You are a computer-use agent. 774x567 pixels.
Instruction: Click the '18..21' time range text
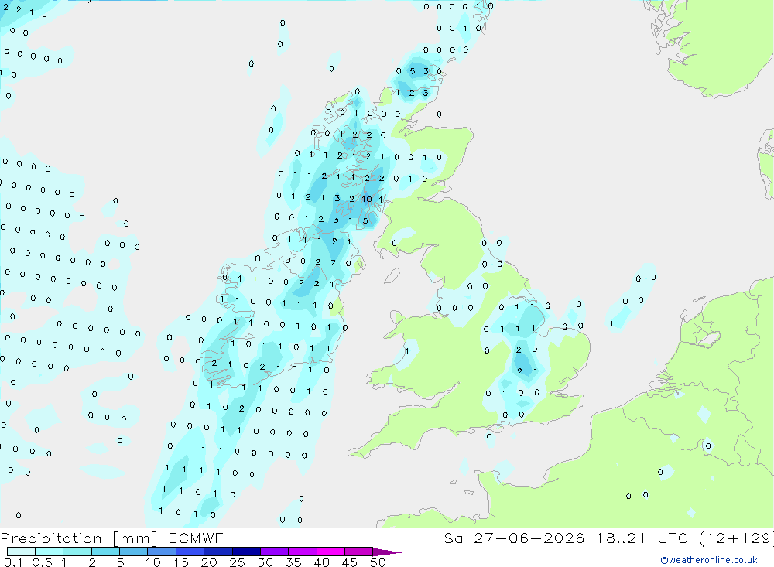click(621, 538)
